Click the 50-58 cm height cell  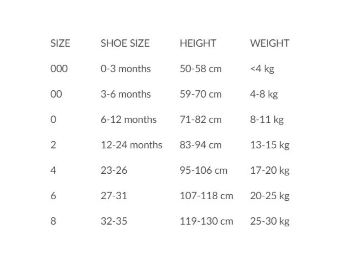pyautogui.click(x=201, y=69)
